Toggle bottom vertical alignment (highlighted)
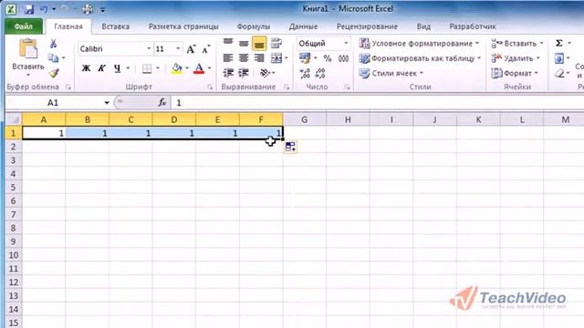The height and width of the screenshot is (328, 584). click(x=259, y=44)
